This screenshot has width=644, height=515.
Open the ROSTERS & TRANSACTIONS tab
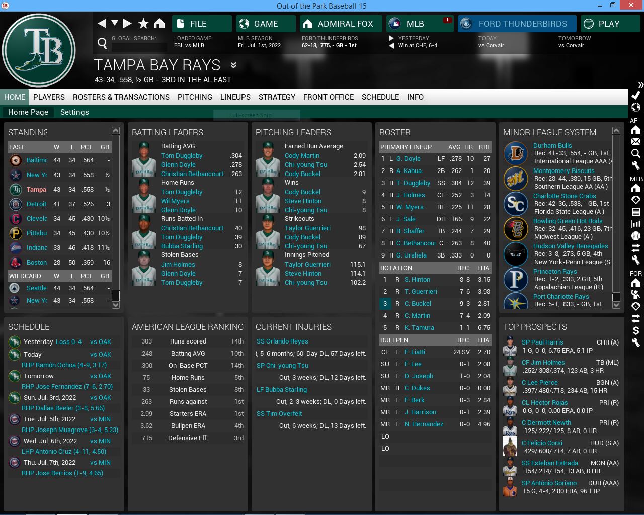click(x=121, y=97)
